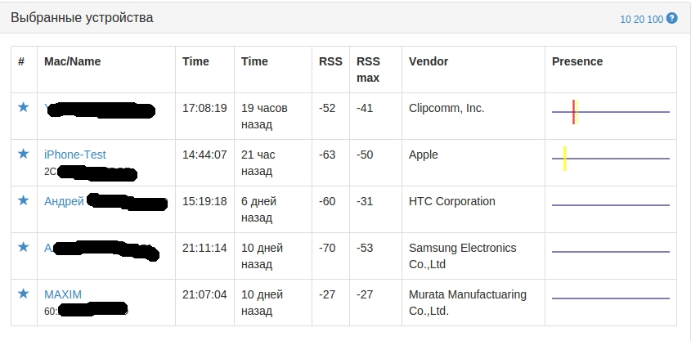The image size is (691, 341).
Task: Open the Андрей device link
Action: (x=64, y=201)
